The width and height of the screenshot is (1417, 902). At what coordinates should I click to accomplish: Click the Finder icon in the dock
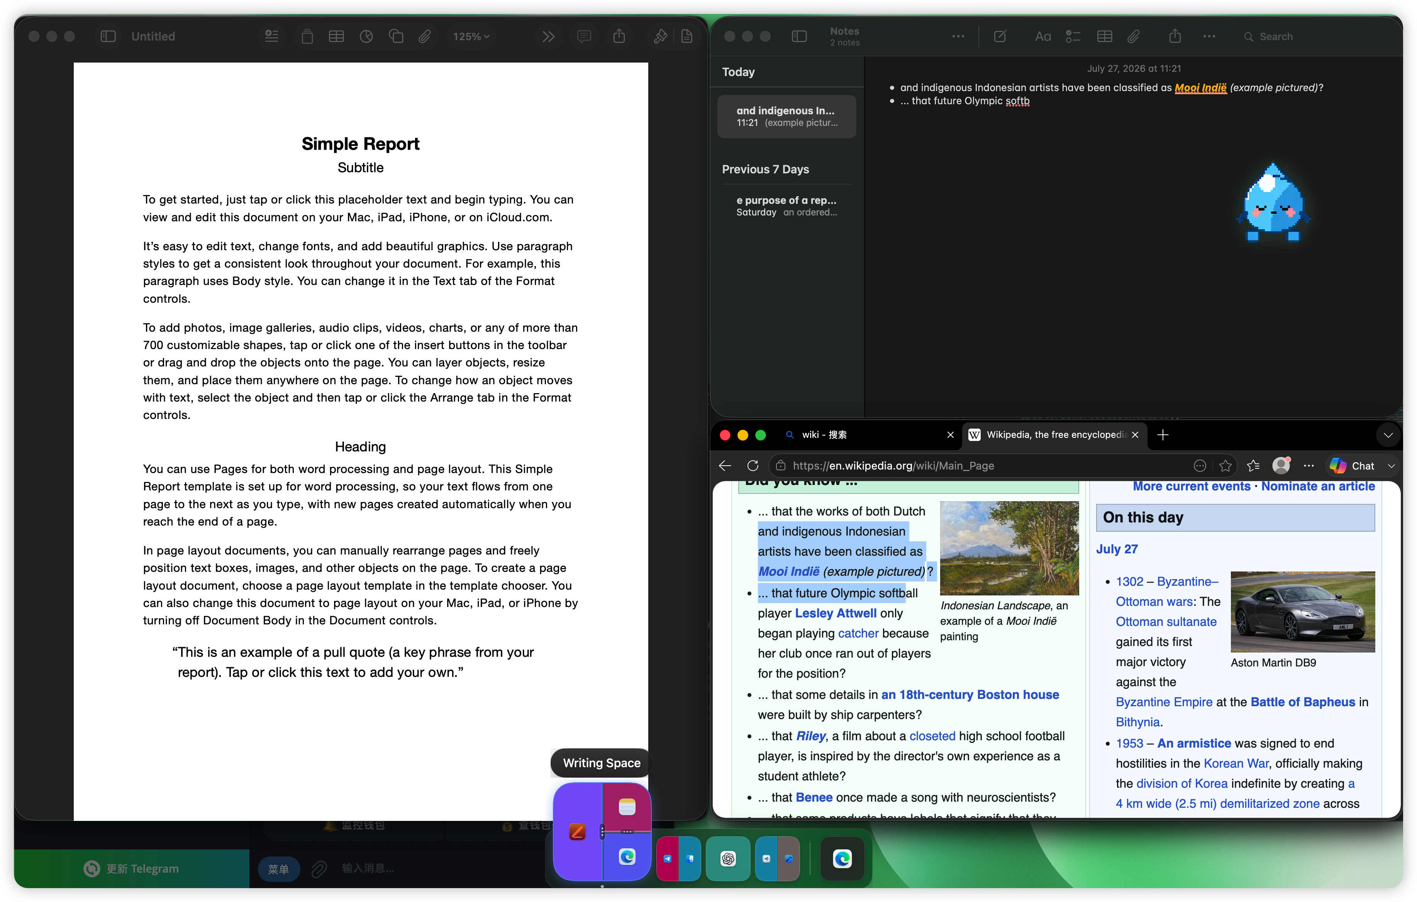click(x=690, y=858)
